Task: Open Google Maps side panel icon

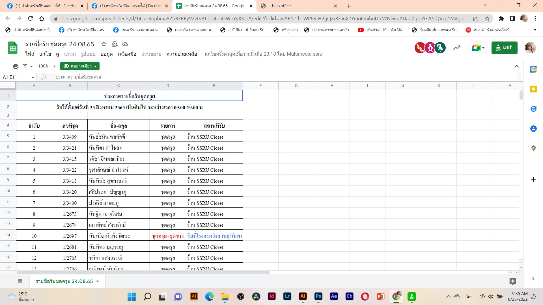Action: [533, 149]
